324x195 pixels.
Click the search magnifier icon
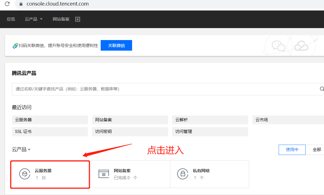[x=322, y=89]
